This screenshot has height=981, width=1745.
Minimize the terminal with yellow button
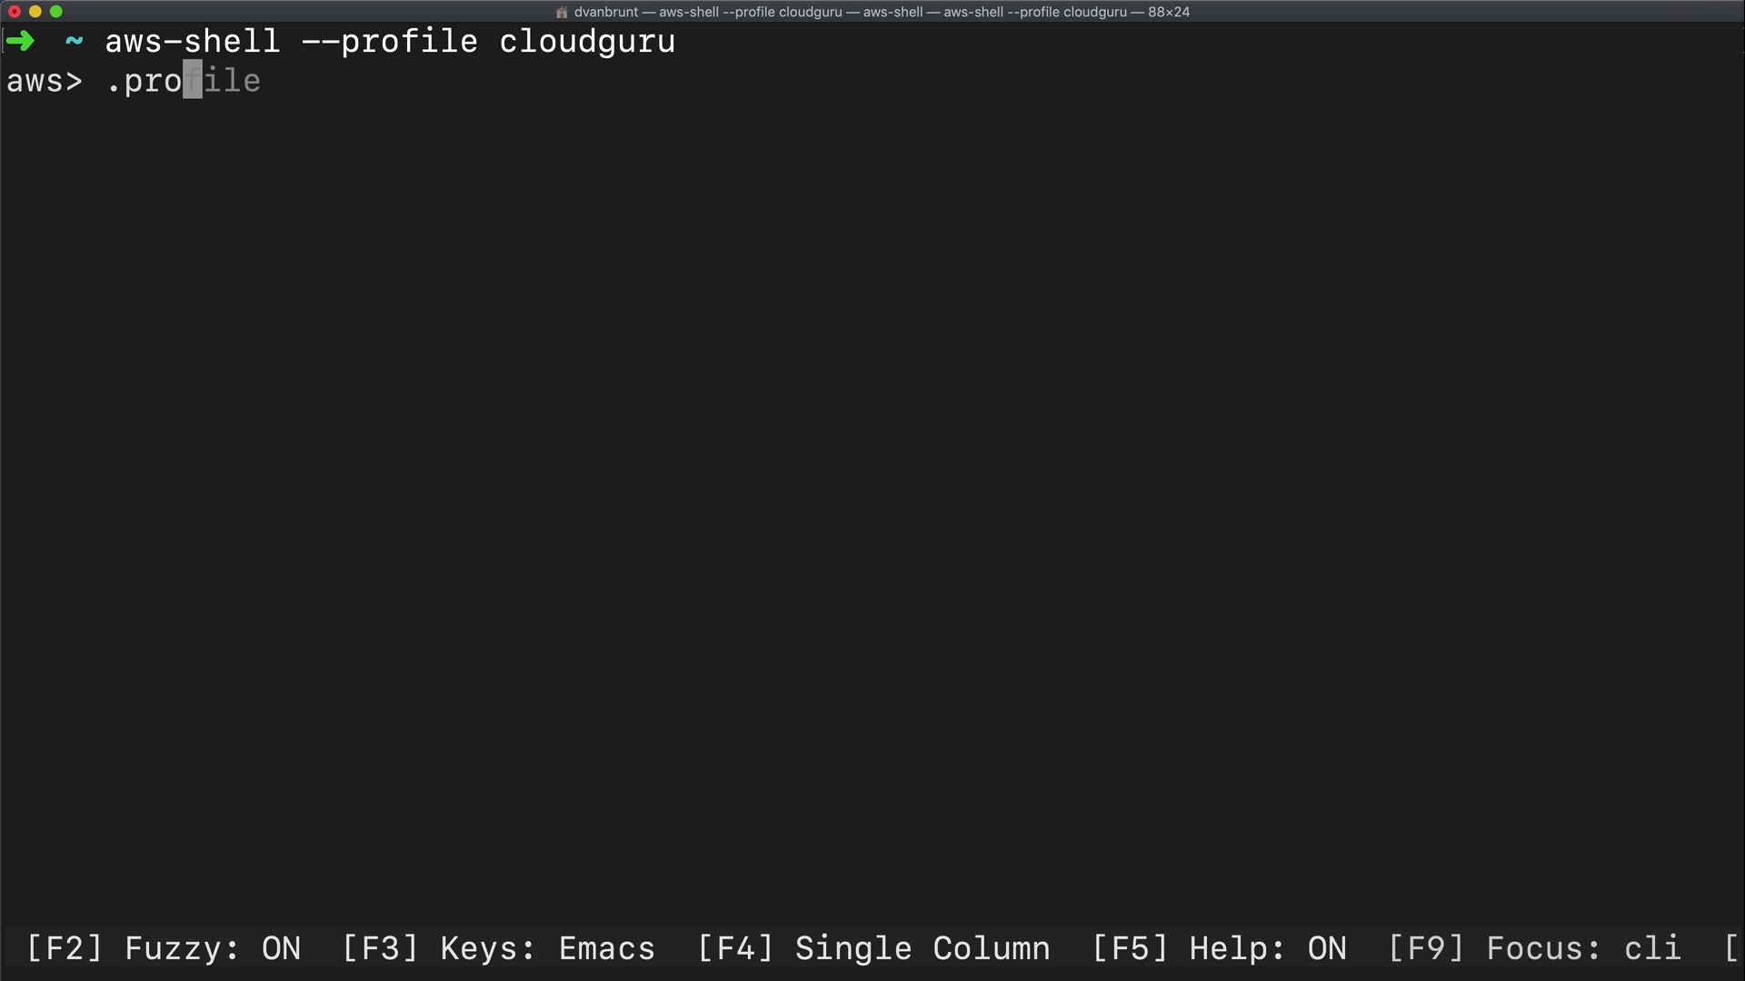(x=35, y=12)
